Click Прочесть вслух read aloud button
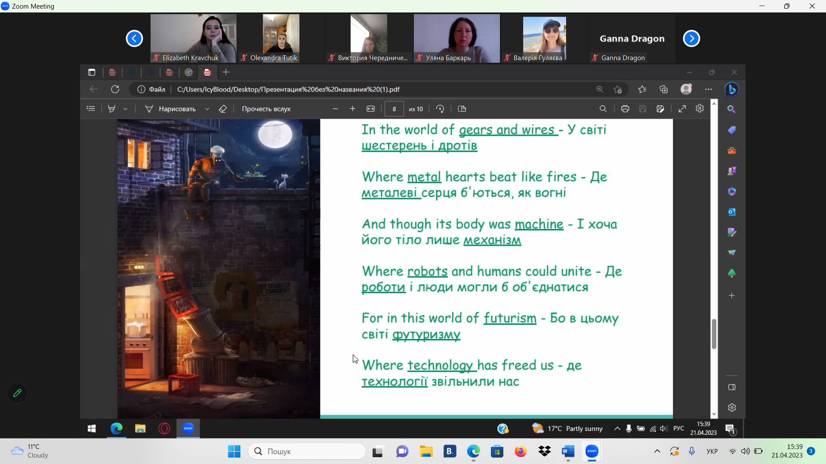The image size is (826, 464). coord(266,109)
